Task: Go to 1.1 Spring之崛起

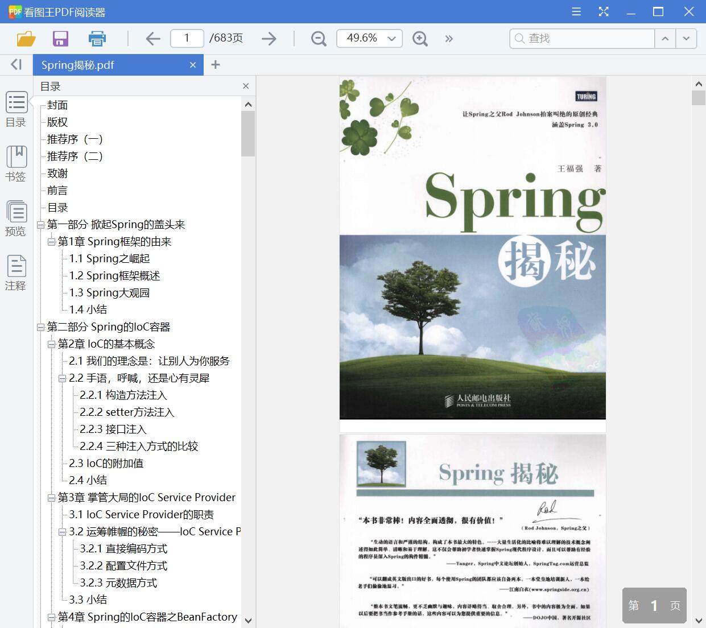Action: pyautogui.click(x=109, y=259)
